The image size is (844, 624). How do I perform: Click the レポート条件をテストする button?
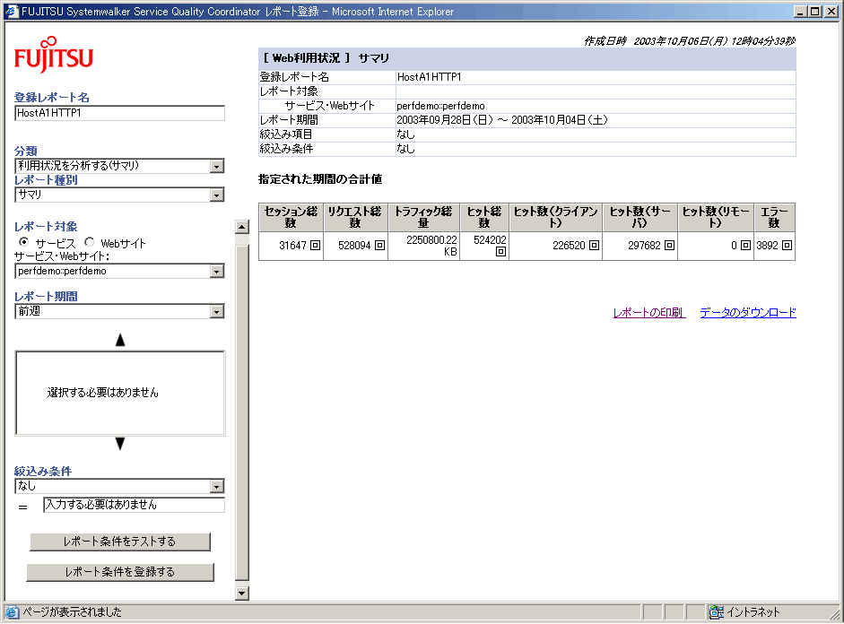120,542
